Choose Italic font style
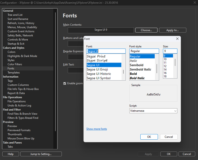The height and width of the screenshot is (160, 198). click(133, 61)
